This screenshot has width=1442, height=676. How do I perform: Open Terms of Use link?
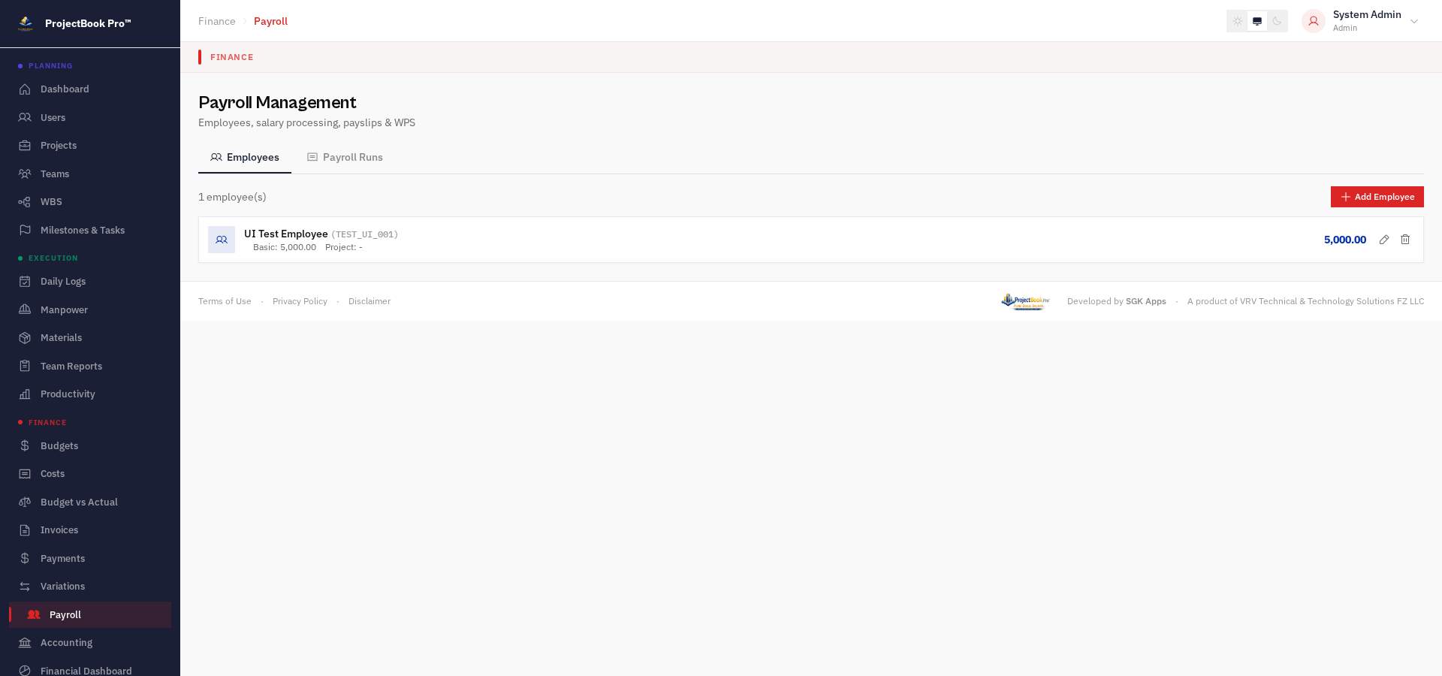225,301
